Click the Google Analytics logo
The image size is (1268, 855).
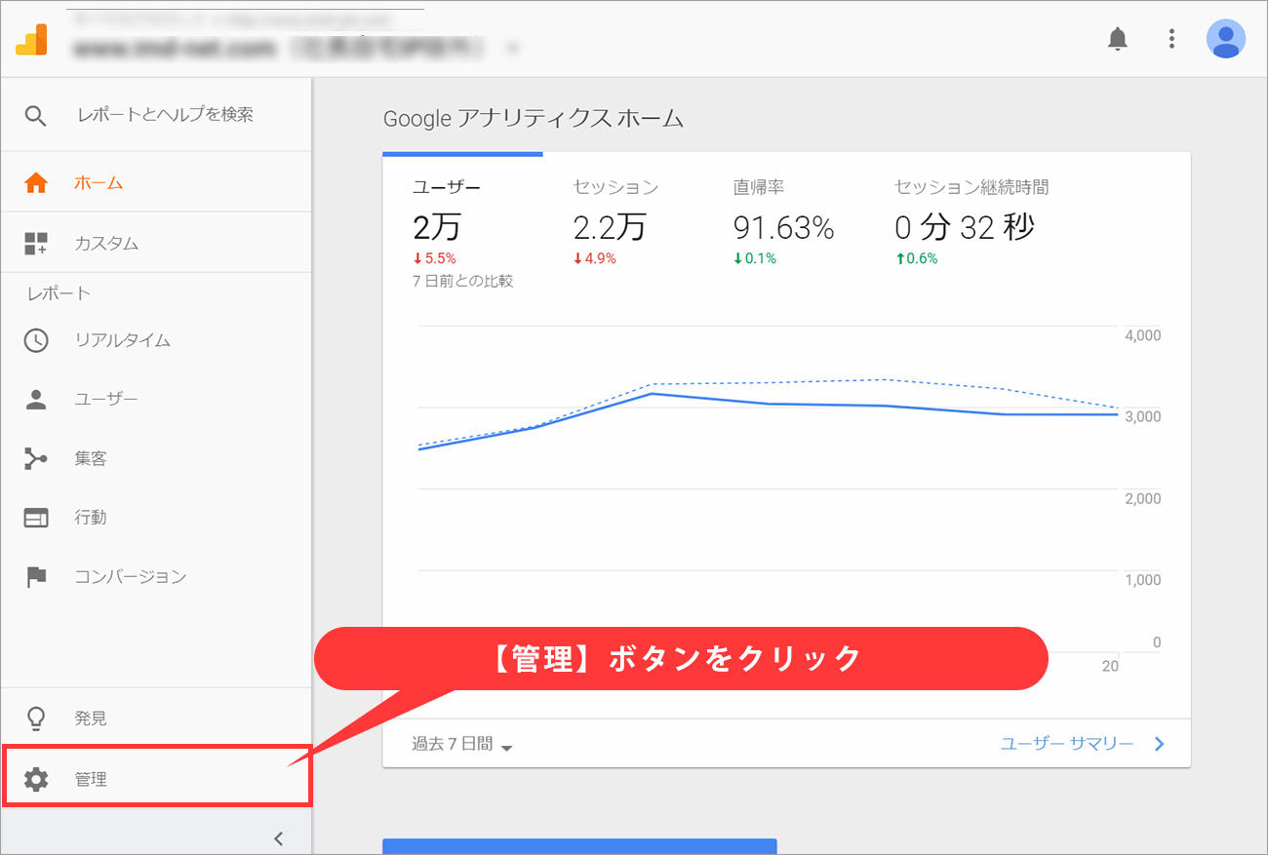[31, 39]
